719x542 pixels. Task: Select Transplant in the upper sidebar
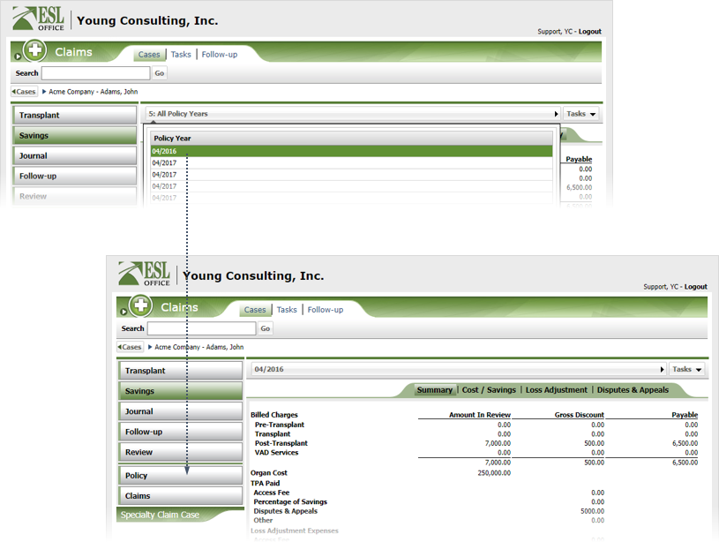pyautogui.click(x=75, y=116)
